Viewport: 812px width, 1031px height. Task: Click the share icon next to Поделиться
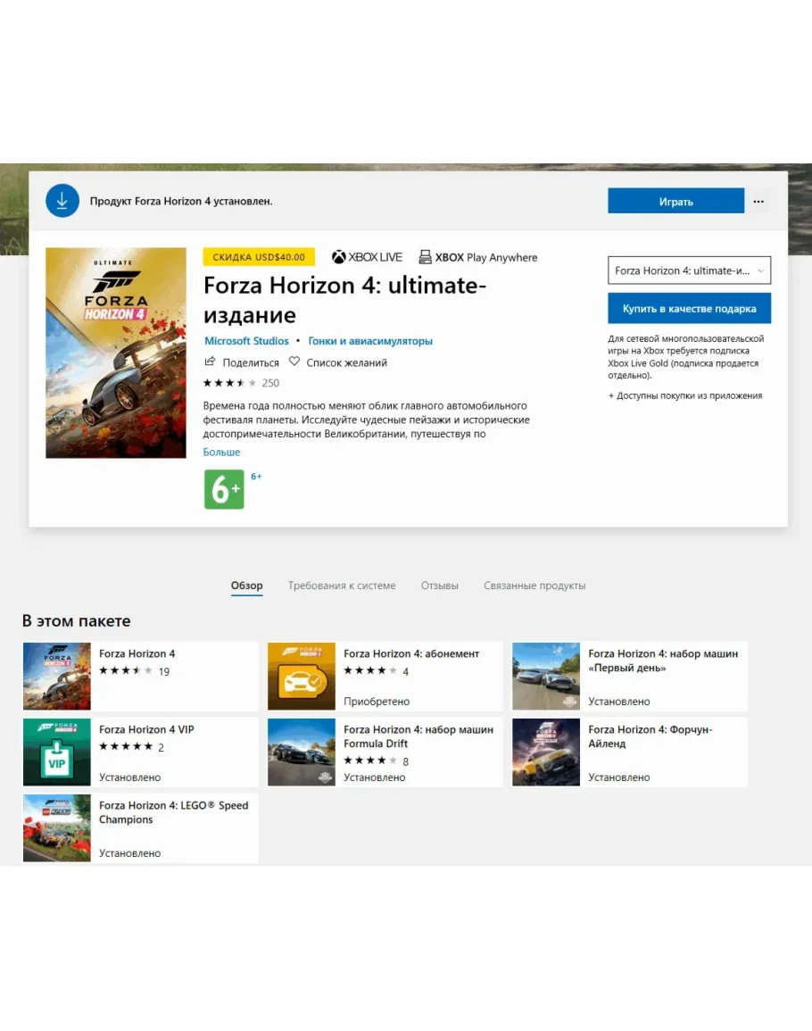(x=211, y=362)
